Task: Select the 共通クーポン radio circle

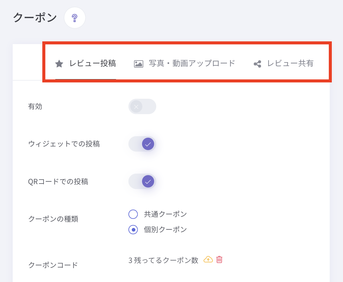Action: [x=133, y=214]
